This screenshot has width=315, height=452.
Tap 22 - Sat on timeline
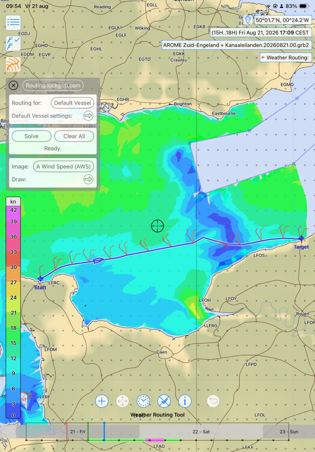[201, 432]
